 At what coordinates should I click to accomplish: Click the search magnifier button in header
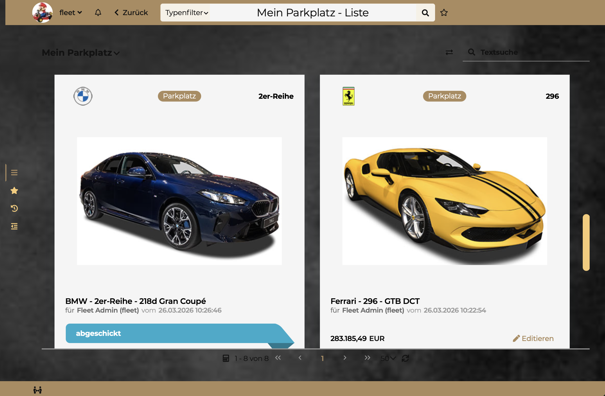425,13
